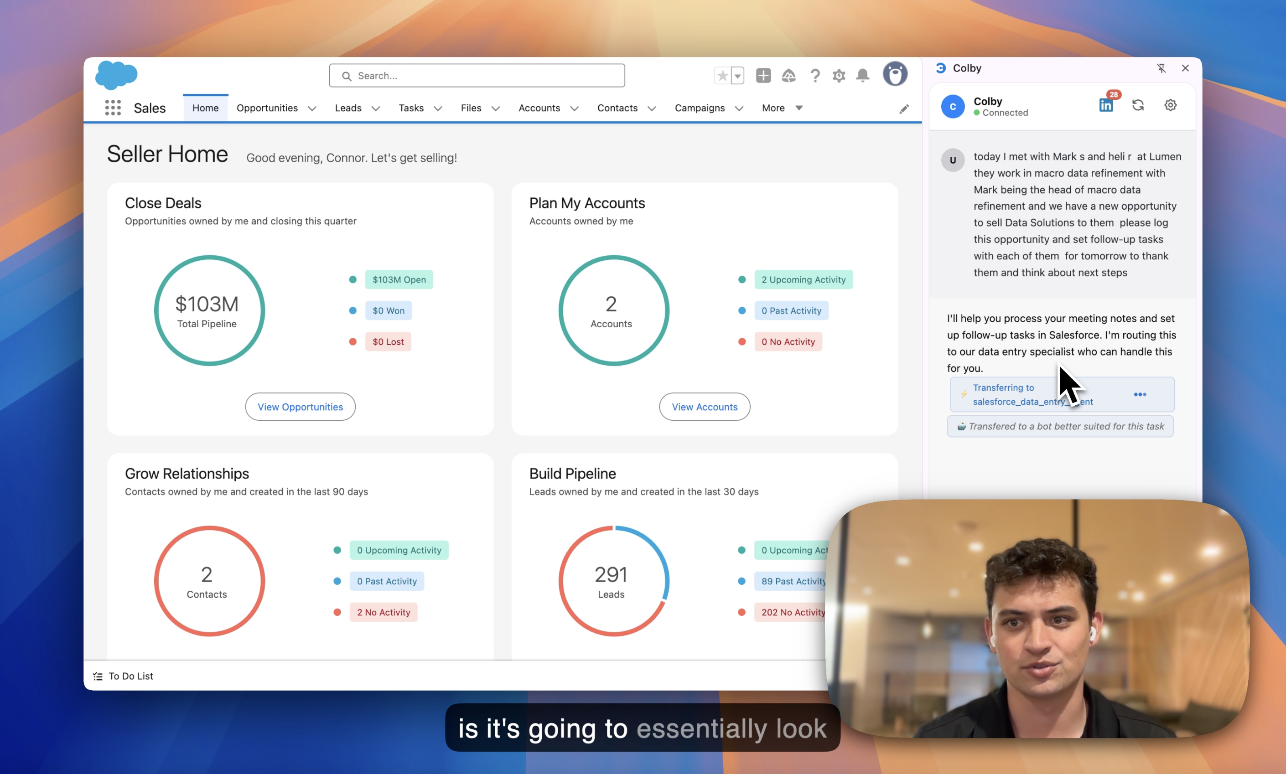Open the user profile avatar
This screenshot has height=774, width=1286.
[895, 74]
